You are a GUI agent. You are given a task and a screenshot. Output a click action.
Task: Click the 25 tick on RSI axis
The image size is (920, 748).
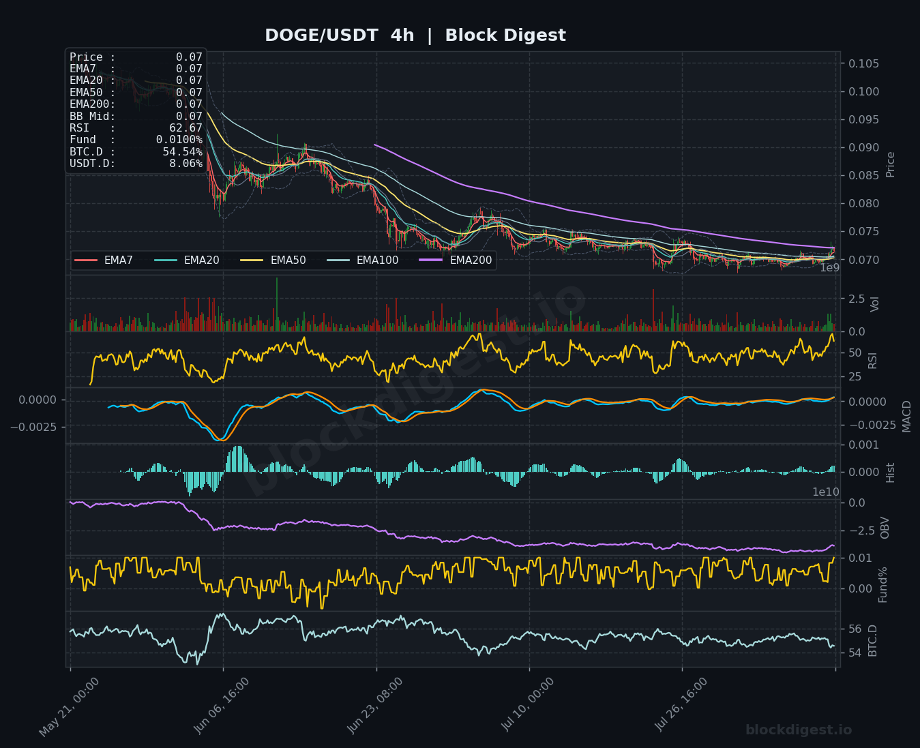click(x=855, y=376)
